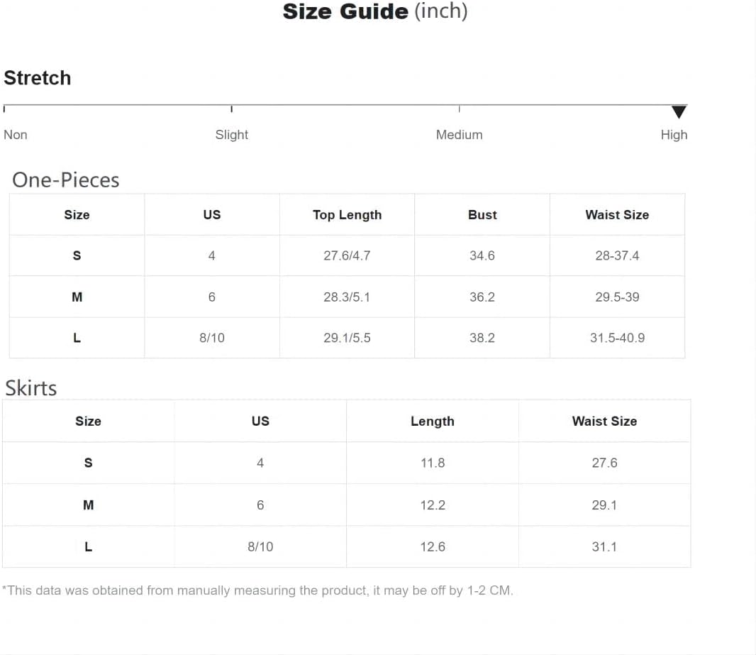Viewport: 756px width, 655px height.
Task: Select size S row in One-Pieces table
Action: coord(347,255)
